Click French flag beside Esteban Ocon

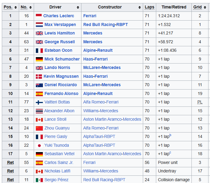click(x=40, y=51)
